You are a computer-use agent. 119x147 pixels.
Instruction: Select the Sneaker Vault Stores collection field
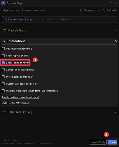pyautogui.click(x=59, y=19)
